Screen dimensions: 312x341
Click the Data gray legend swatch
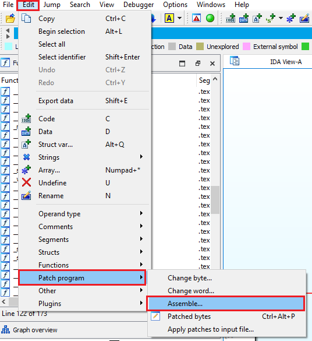pyautogui.click(x=172, y=47)
